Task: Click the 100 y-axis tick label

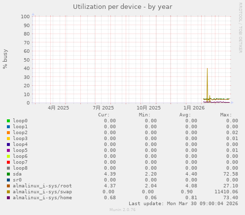Action: 25,16
